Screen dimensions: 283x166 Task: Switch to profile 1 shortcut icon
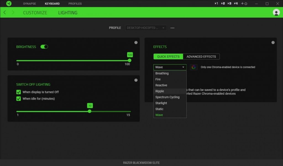pyautogui.click(x=216, y=3)
